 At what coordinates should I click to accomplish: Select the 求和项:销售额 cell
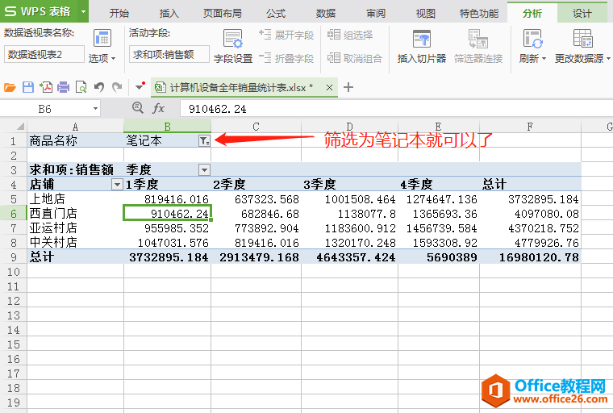tap(76, 169)
